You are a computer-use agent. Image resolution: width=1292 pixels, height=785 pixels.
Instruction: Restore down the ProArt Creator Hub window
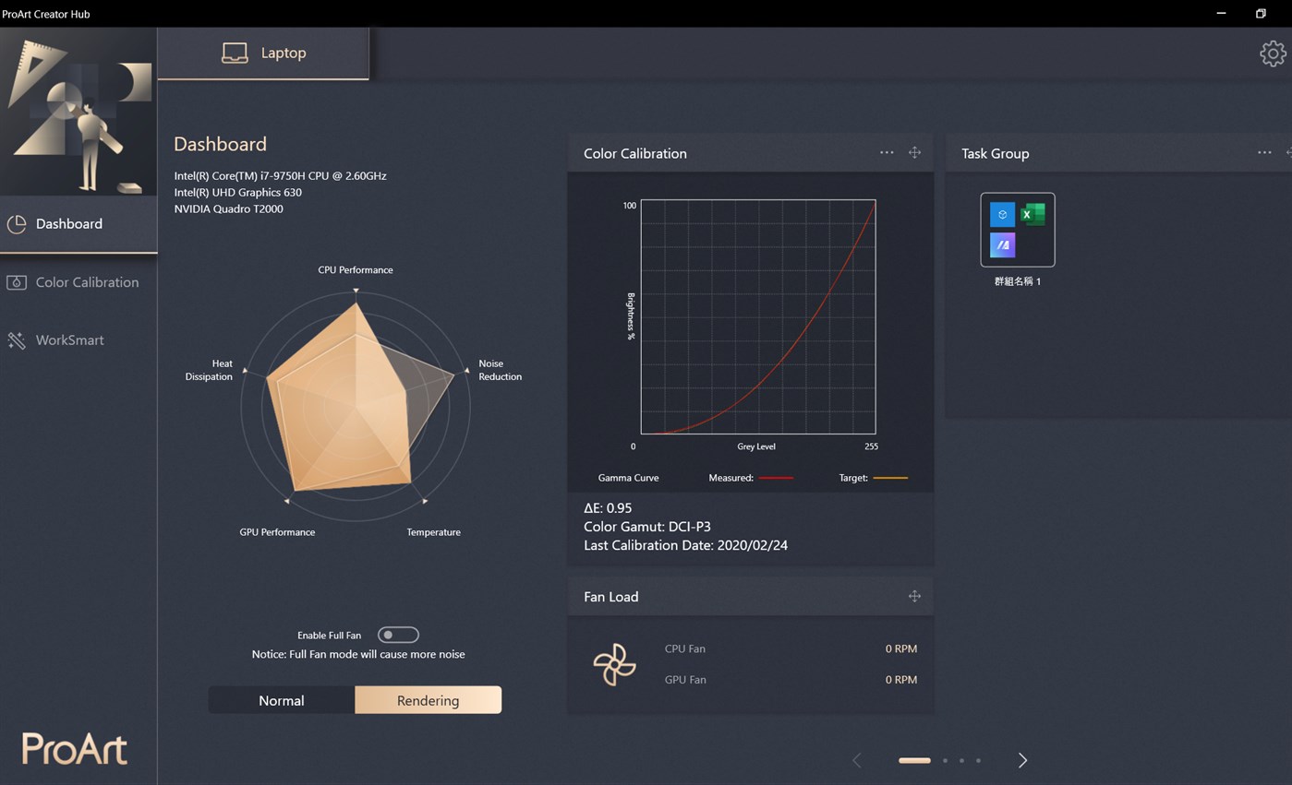(x=1261, y=13)
